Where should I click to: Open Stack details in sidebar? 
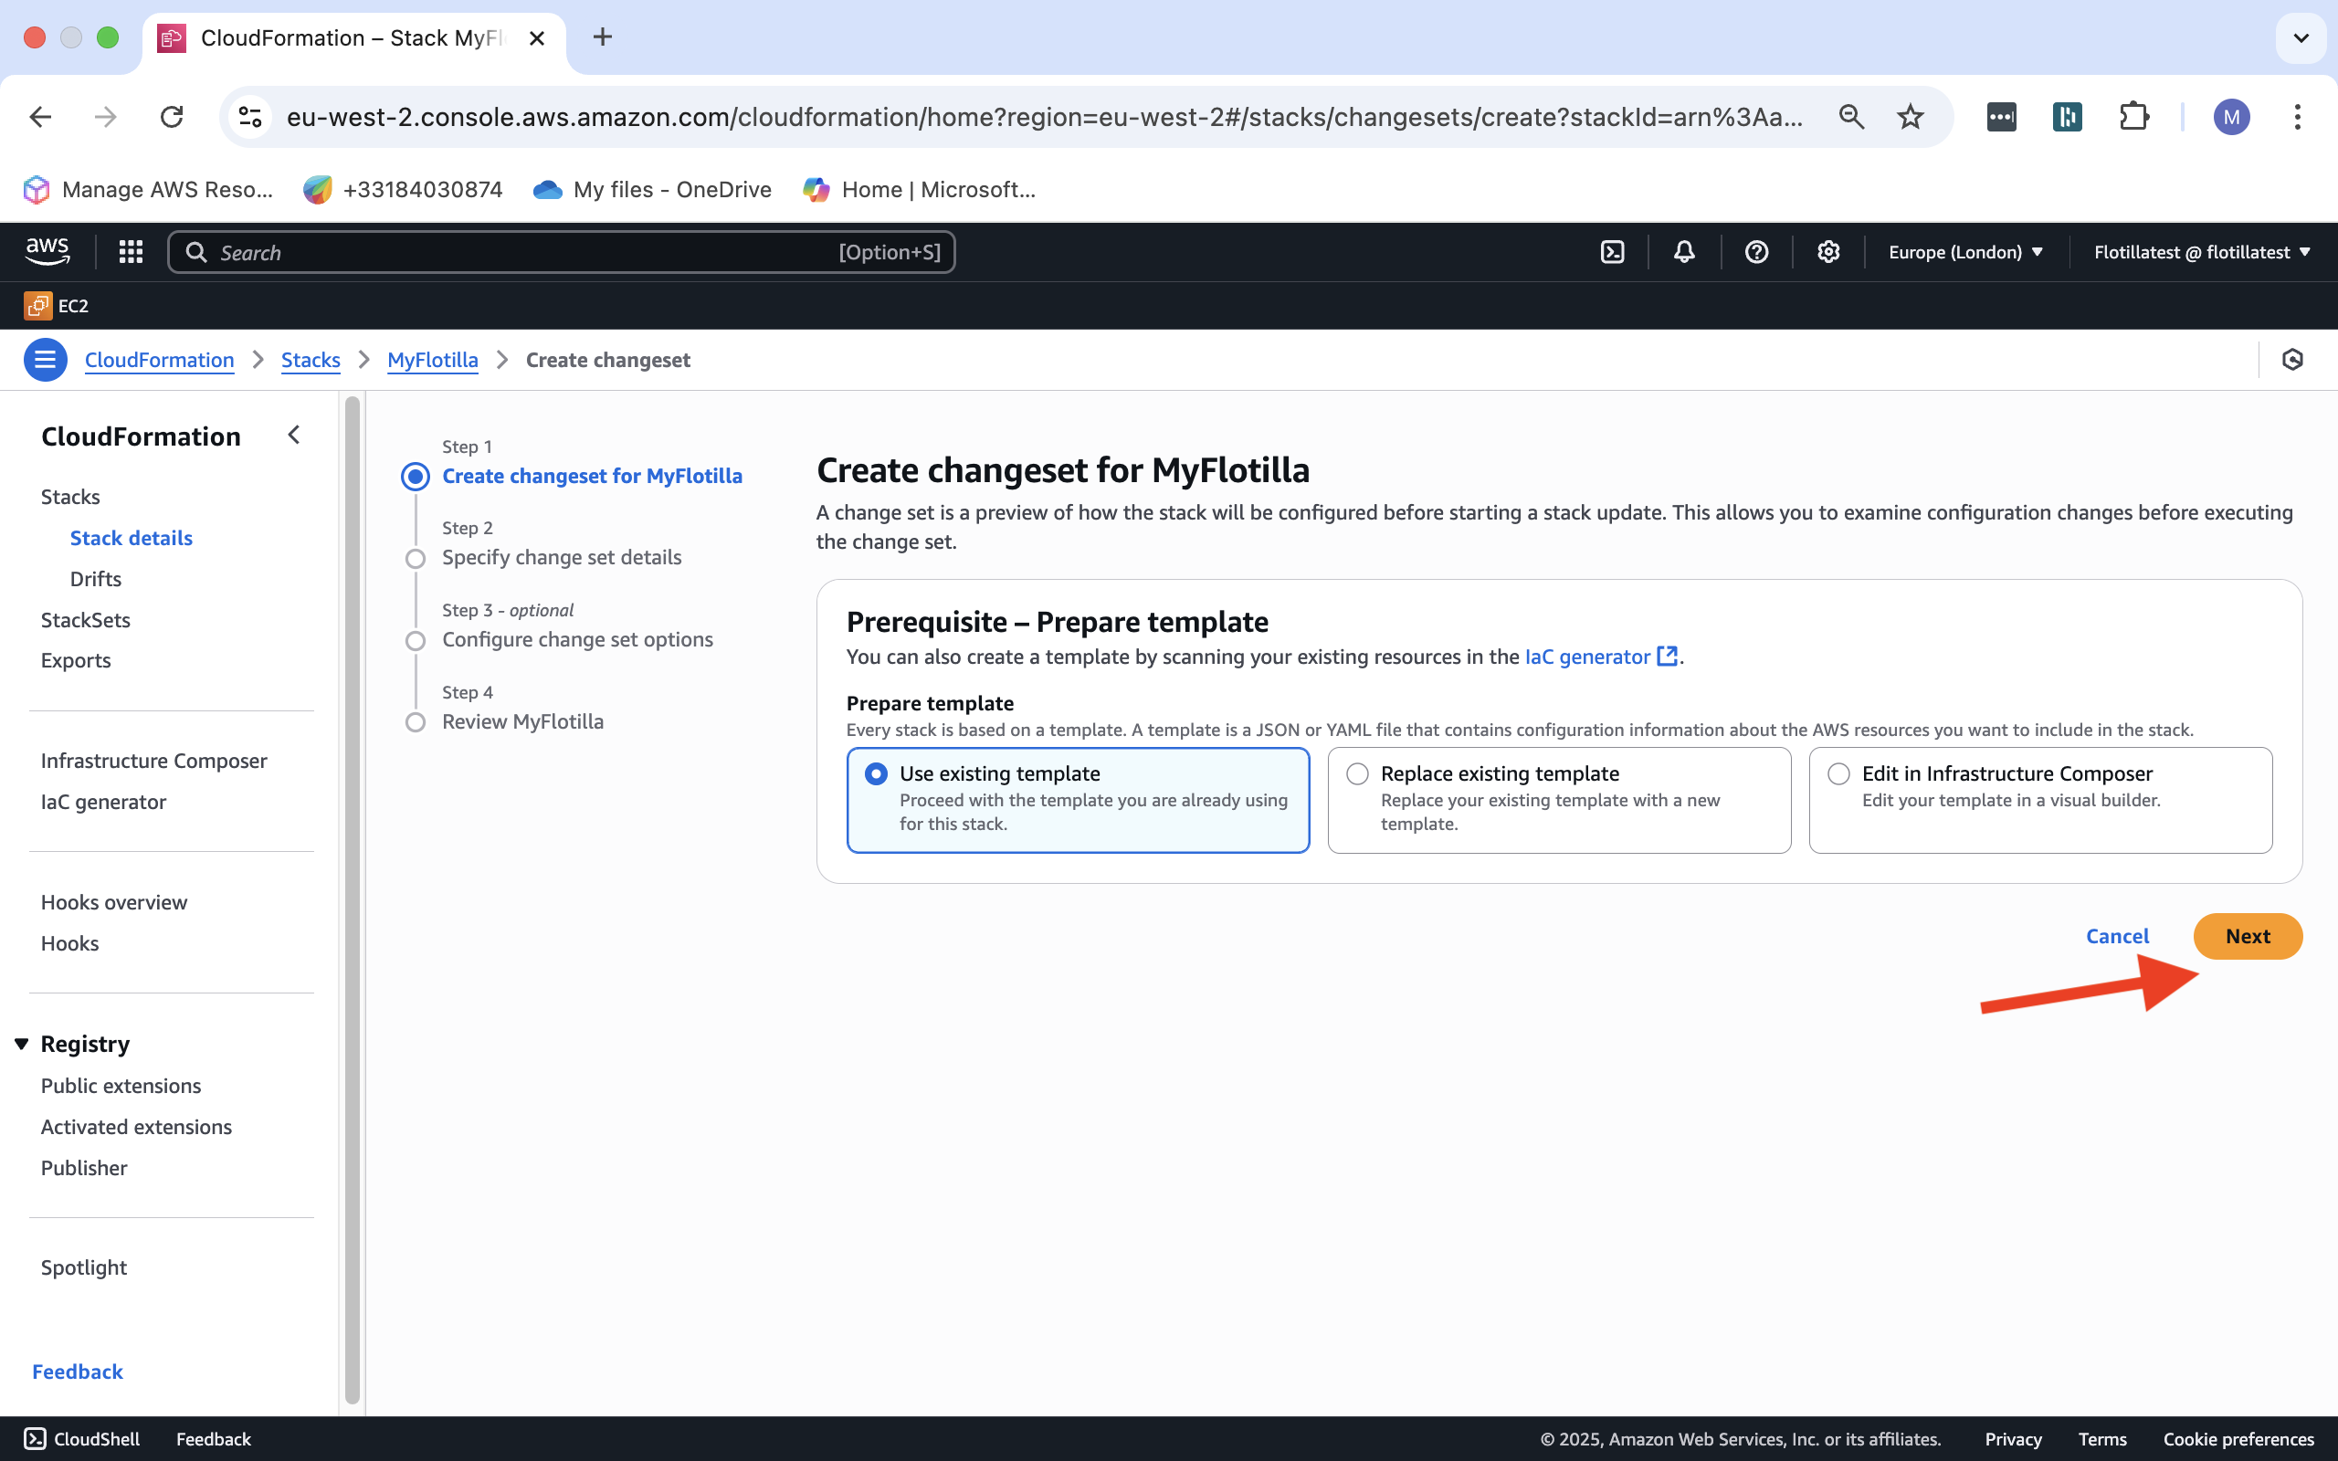[132, 538]
